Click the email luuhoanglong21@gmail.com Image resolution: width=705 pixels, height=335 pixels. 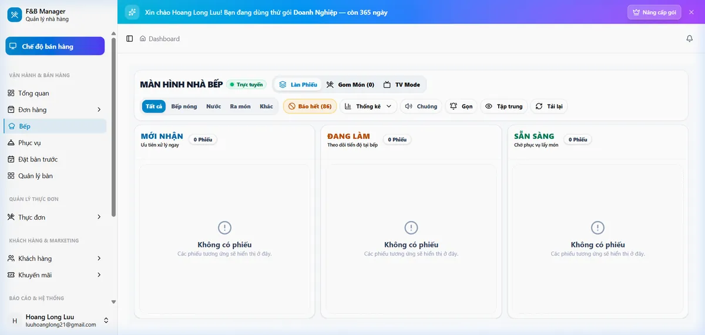pos(61,324)
